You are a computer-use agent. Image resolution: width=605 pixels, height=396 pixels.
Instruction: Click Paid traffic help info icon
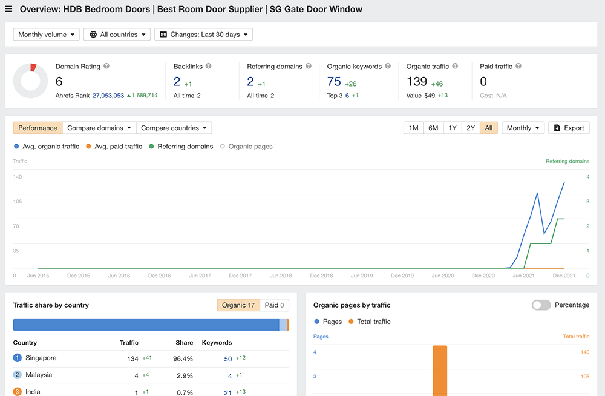(518, 66)
